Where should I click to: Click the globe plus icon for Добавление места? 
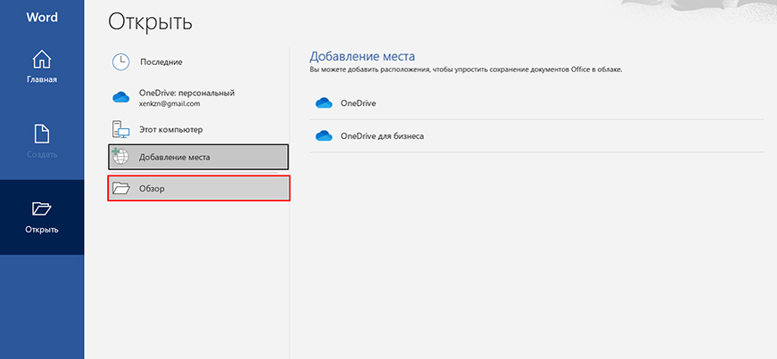(x=120, y=157)
